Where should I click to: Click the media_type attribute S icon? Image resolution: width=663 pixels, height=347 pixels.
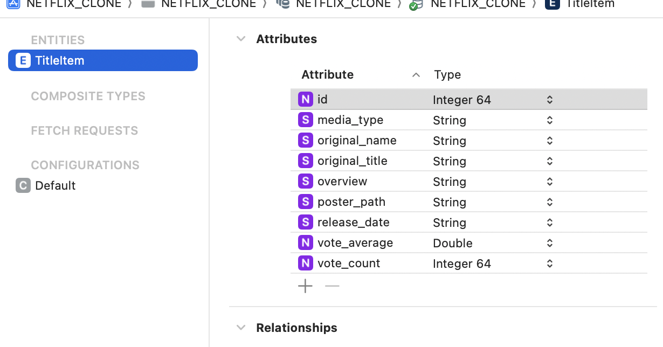click(306, 120)
